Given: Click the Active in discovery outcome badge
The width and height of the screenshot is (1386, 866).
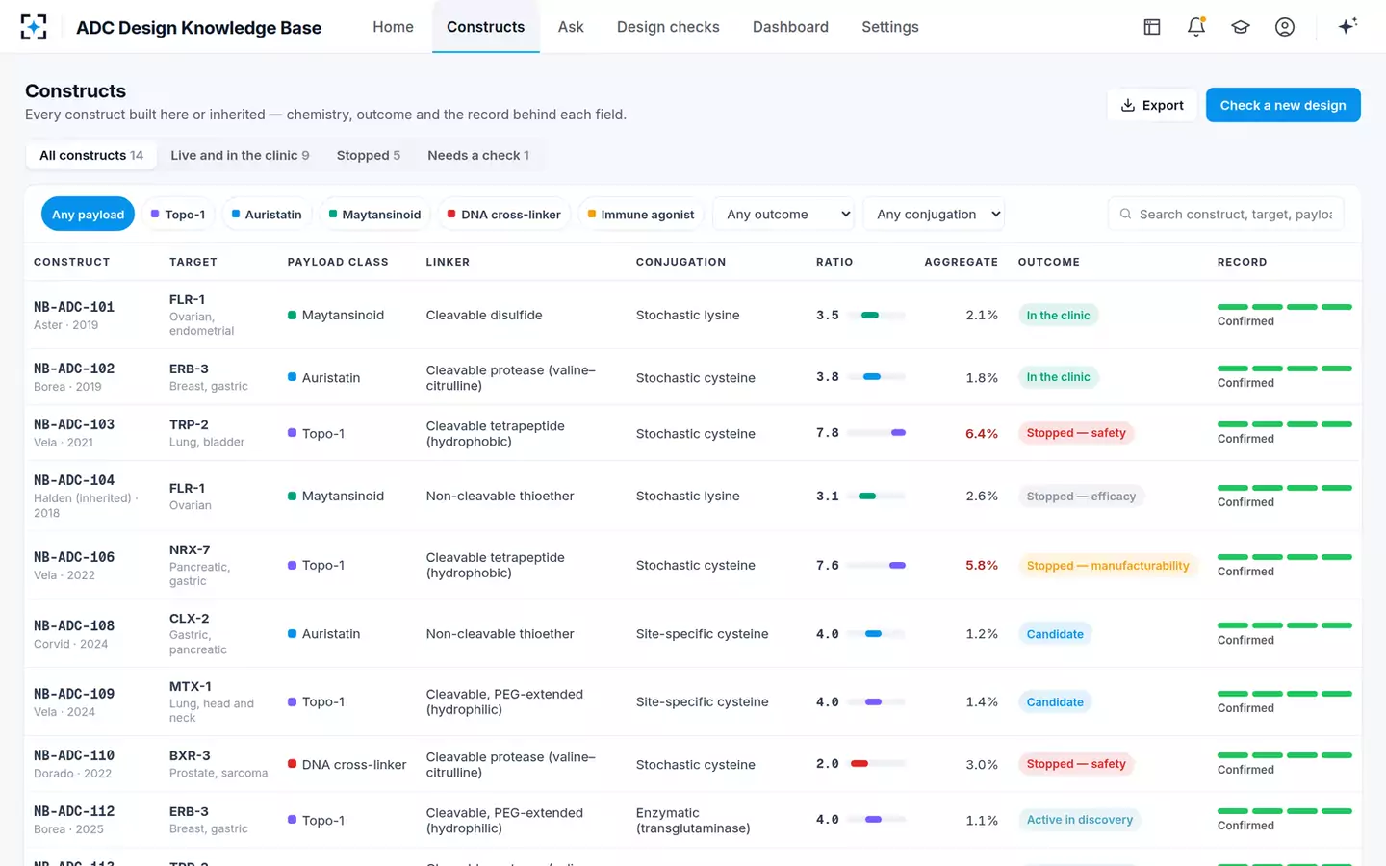Looking at the screenshot, I should coord(1079,820).
